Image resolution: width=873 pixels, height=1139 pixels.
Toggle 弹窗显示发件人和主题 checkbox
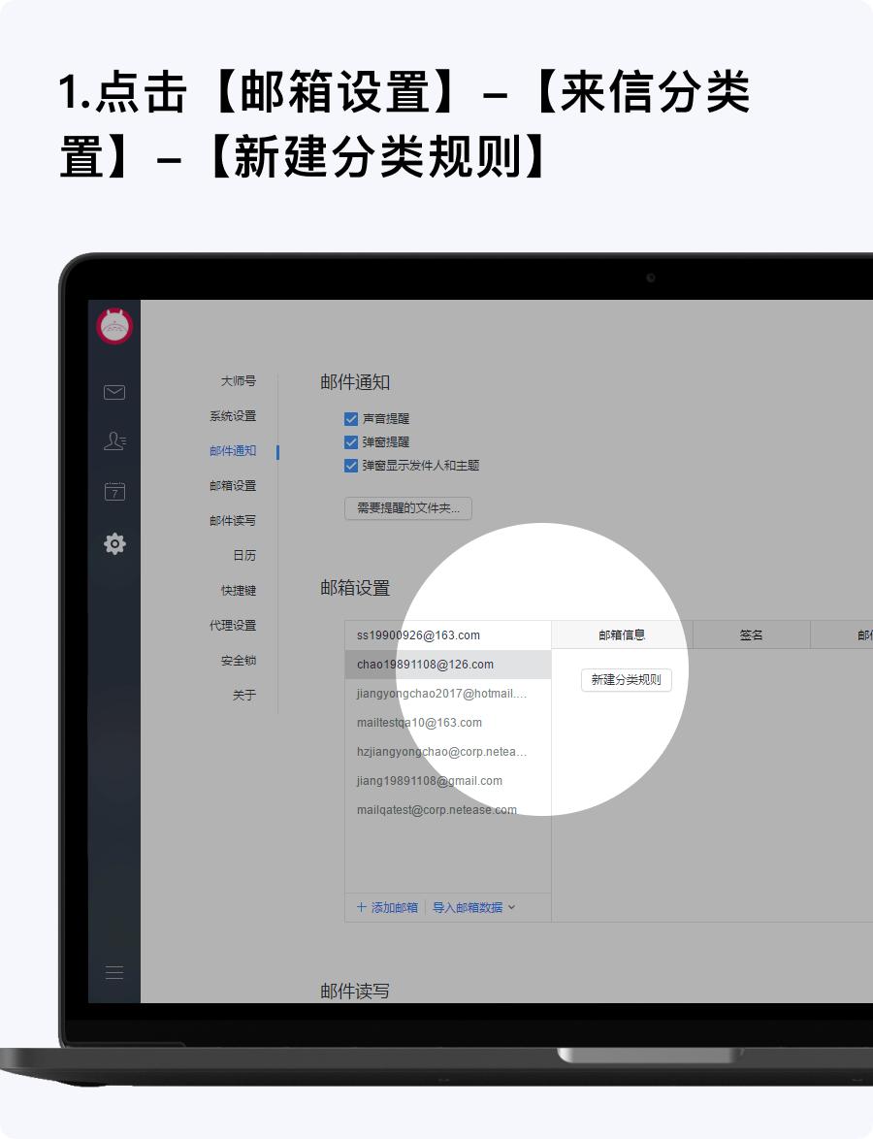(x=351, y=466)
